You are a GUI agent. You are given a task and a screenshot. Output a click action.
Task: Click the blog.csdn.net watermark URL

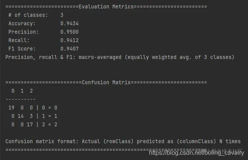pos(196,153)
